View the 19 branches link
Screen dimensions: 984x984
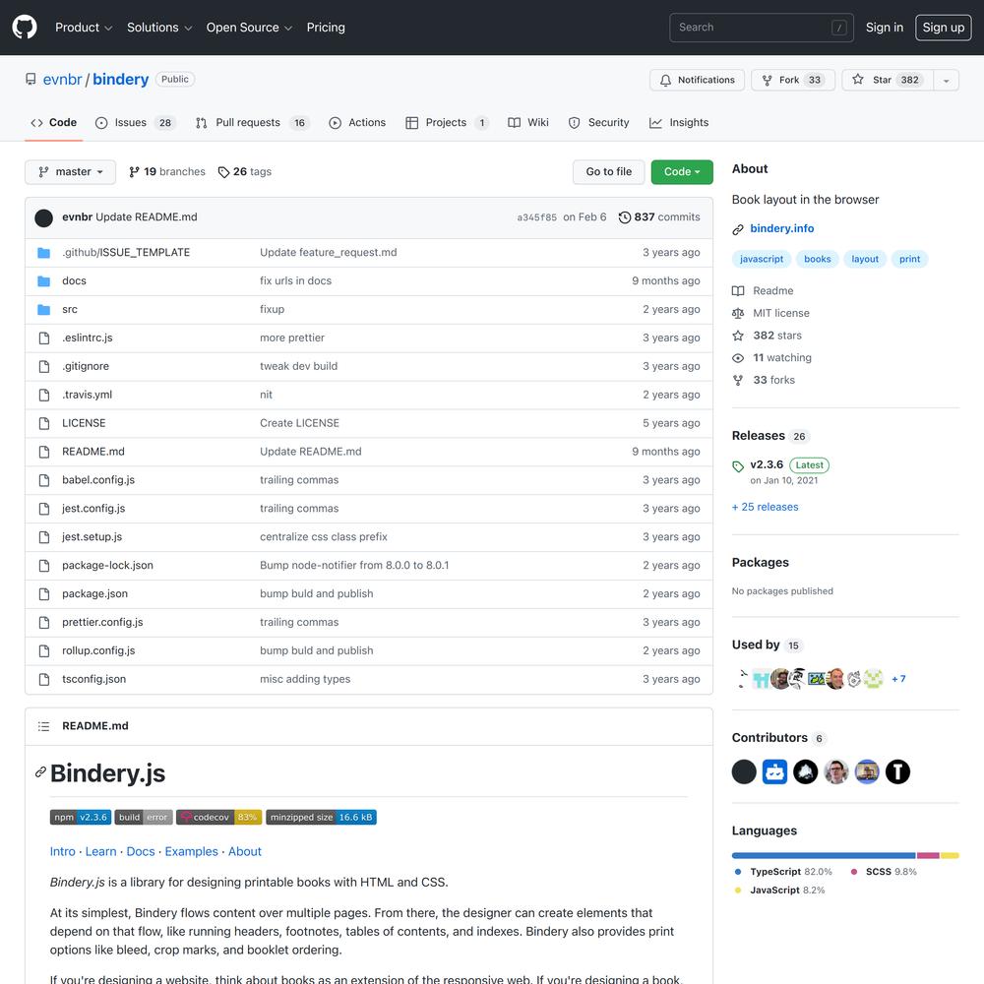(x=167, y=172)
